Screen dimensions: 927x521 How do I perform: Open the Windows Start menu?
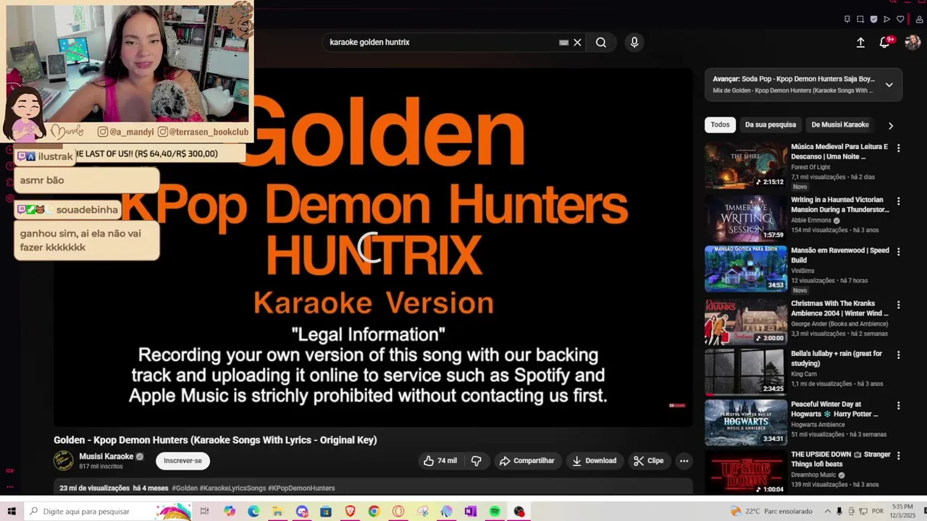[12, 512]
